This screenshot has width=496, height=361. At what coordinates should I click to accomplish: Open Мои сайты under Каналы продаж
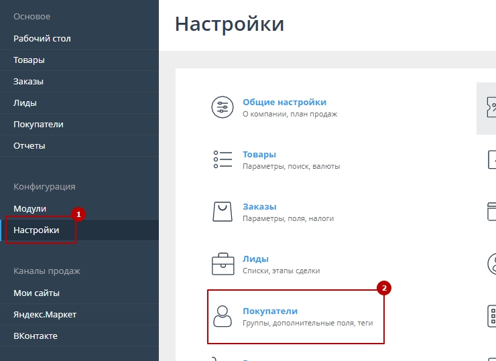[x=36, y=293]
